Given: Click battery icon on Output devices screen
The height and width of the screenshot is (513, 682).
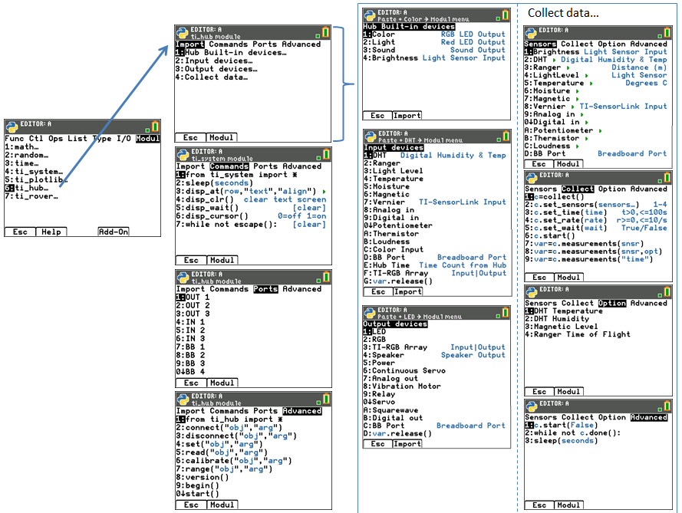Looking at the screenshot, I should click(504, 313).
